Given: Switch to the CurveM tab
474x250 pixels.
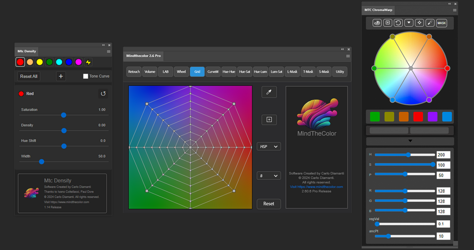Looking at the screenshot, I should click(x=213, y=72).
